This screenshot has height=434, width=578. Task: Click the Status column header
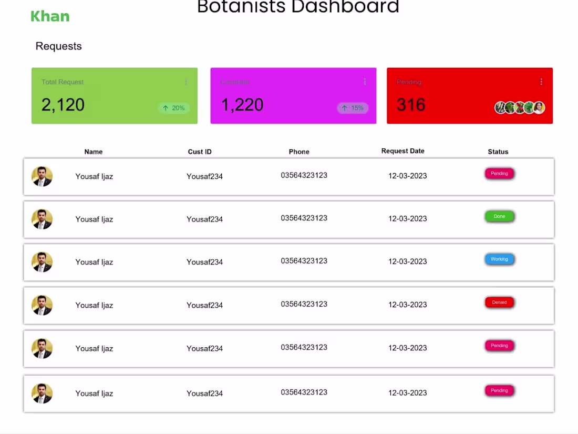point(498,152)
